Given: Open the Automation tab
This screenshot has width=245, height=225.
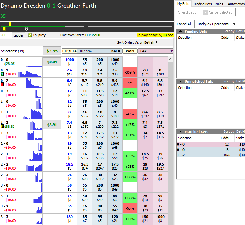Looking at the screenshot, I should (x=236, y=4).
